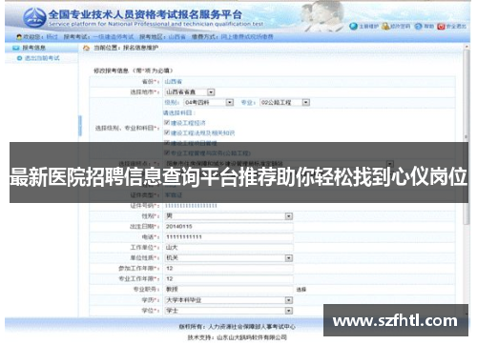Click into the 出生日期 field
The height and width of the screenshot is (345, 477).
pos(229,227)
